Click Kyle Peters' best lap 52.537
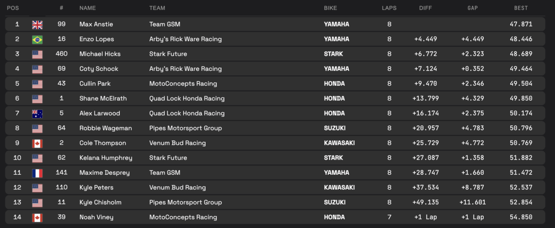Screen dimensions: 555x228 pos(521,188)
